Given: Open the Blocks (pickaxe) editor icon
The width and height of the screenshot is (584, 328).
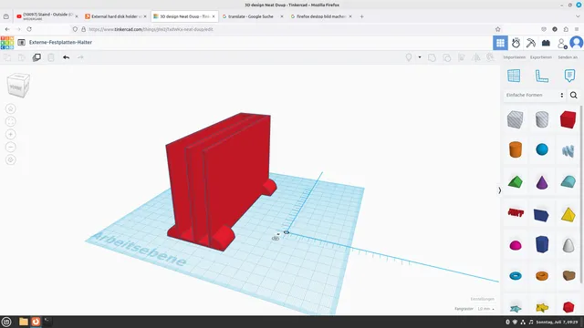Looking at the screenshot, I should [x=531, y=43].
